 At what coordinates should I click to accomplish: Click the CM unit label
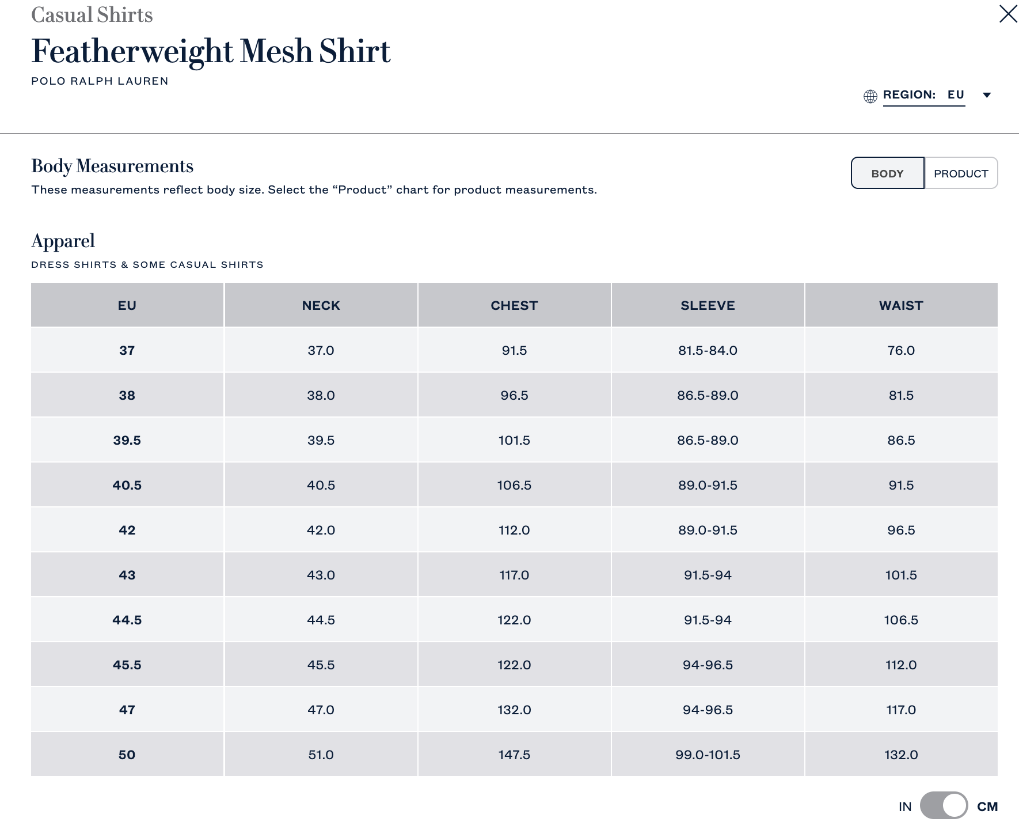(x=987, y=806)
